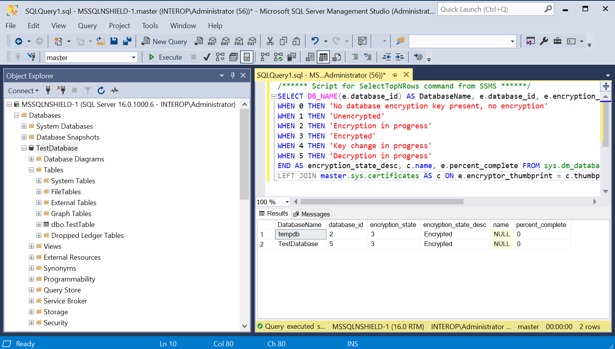
Task: Parse the query with the checkmark icon
Action: (x=207, y=57)
